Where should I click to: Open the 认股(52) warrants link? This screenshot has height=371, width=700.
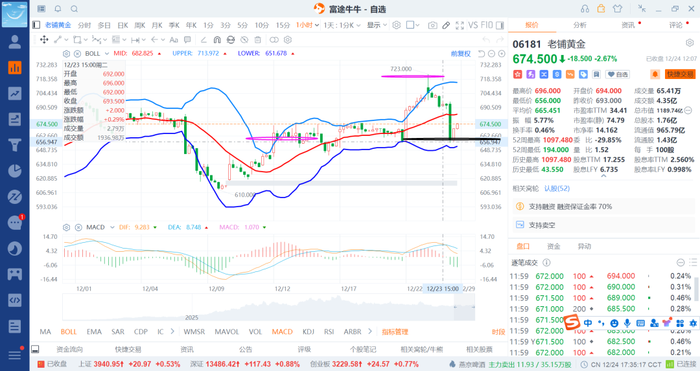(557, 188)
